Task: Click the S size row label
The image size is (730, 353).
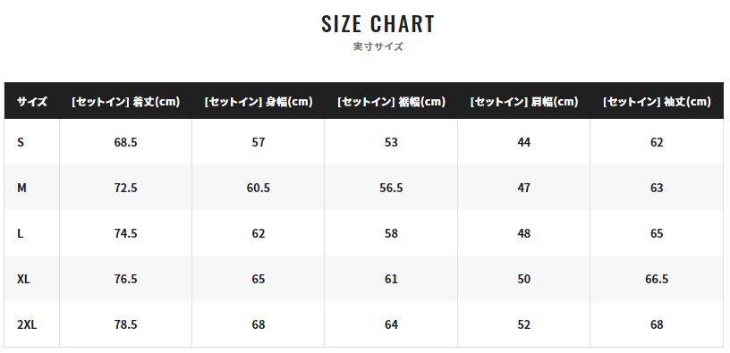Action: (x=21, y=142)
